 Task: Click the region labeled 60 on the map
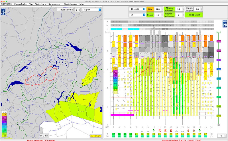coord(84,100)
